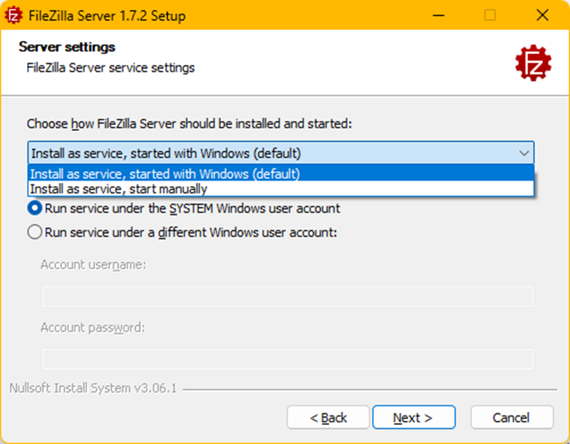Choose 'Install as service, start manually' option
The image size is (570, 444).
[281, 189]
